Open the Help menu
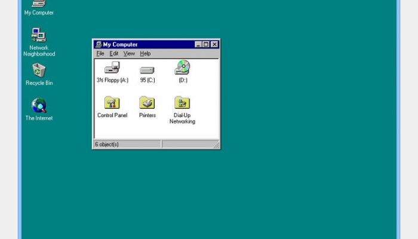Screen dimensions: 418x239 (145, 53)
